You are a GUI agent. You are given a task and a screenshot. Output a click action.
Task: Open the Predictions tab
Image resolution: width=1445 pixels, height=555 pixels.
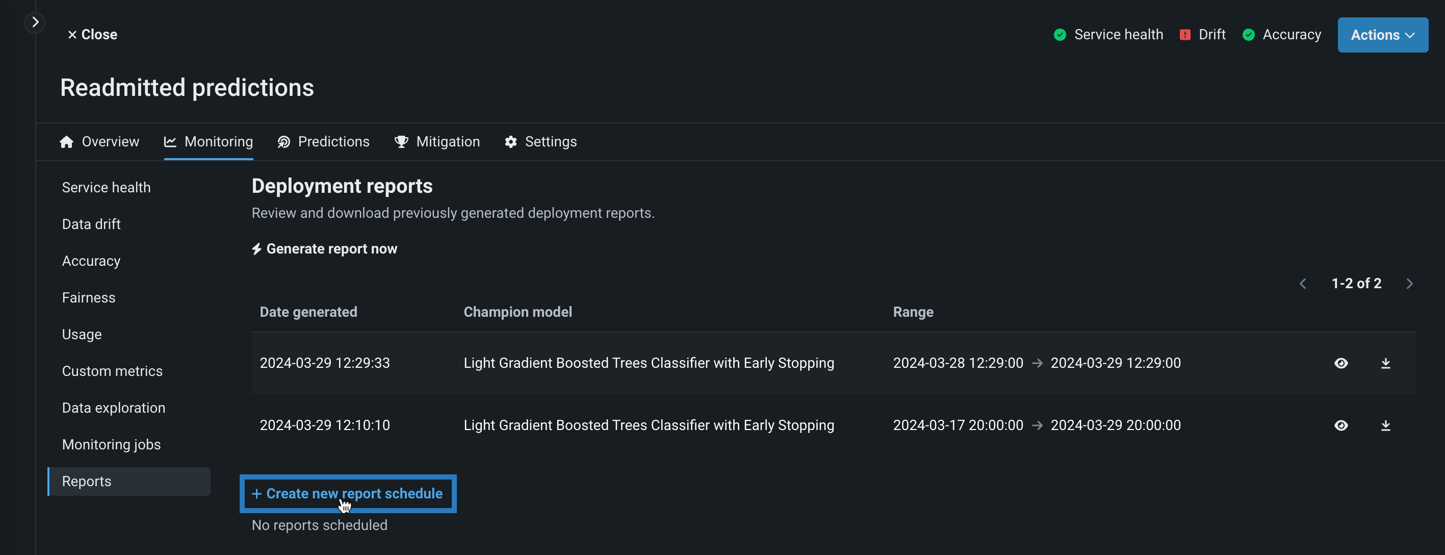(x=324, y=142)
